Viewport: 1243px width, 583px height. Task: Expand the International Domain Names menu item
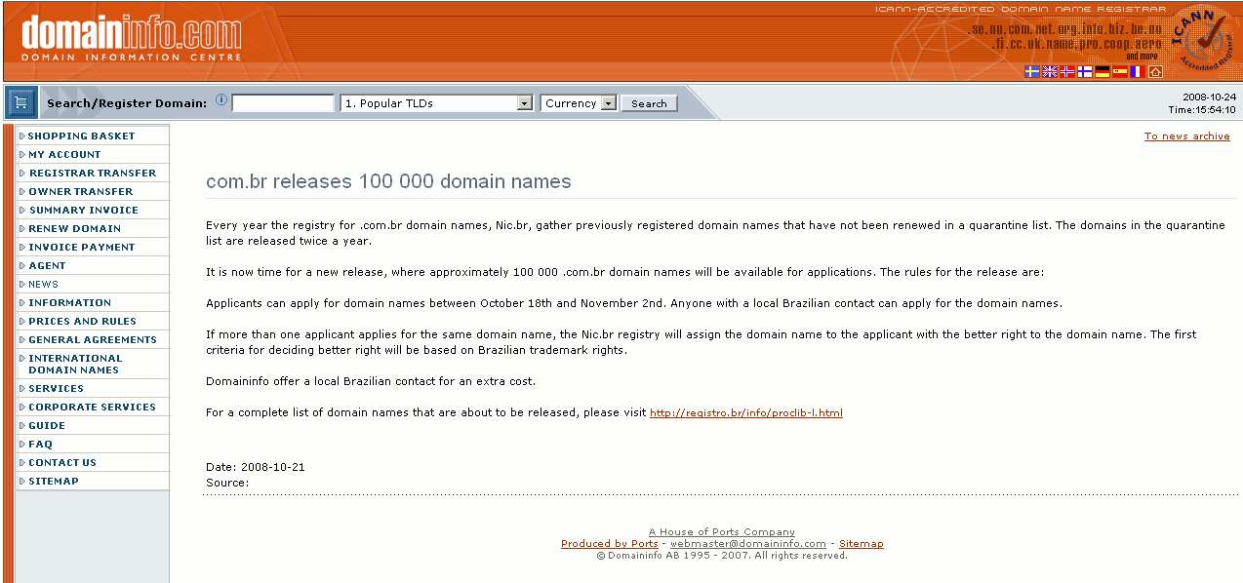coord(75,364)
